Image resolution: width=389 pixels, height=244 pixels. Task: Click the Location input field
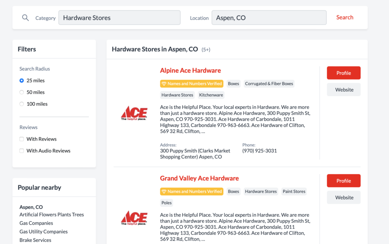coord(269,17)
